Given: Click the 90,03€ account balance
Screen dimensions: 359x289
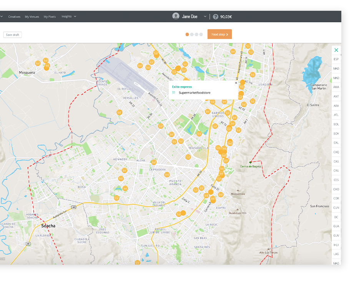Looking at the screenshot, I should point(226,17).
